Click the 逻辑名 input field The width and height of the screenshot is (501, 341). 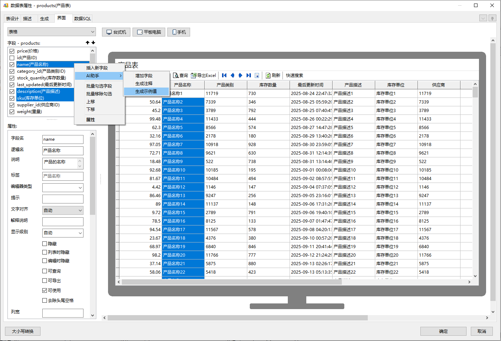(63, 151)
